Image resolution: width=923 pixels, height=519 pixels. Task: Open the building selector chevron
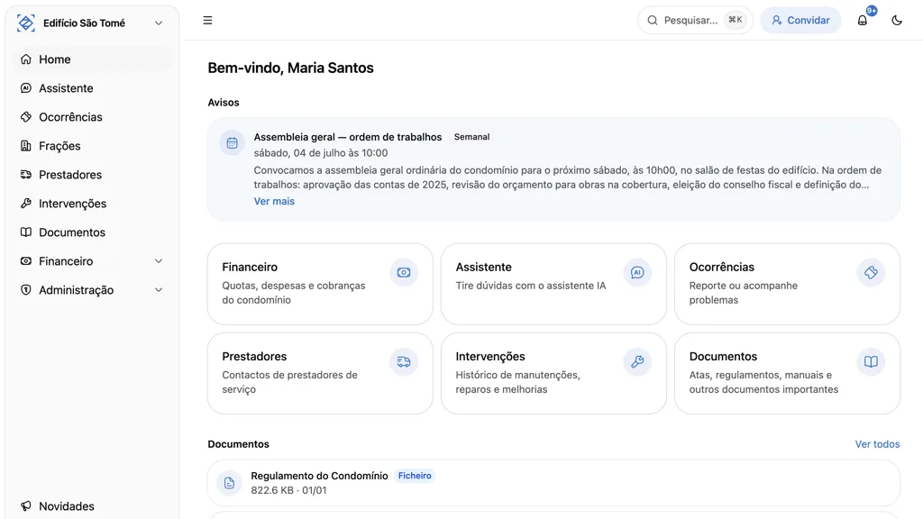pyautogui.click(x=159, y=23)
